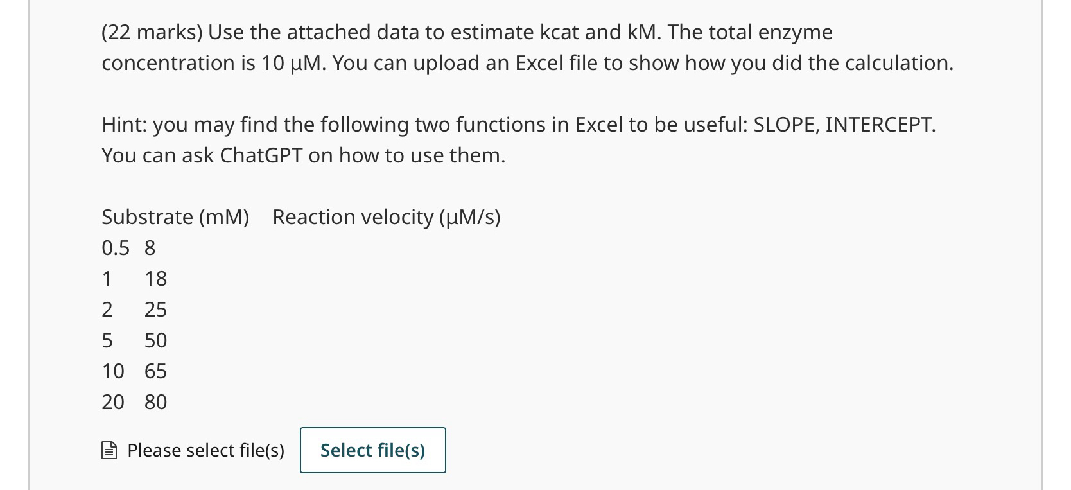Click the velocity value 25
The width and height of the screenshot is (1071, 490).
[x=155, y=310]
